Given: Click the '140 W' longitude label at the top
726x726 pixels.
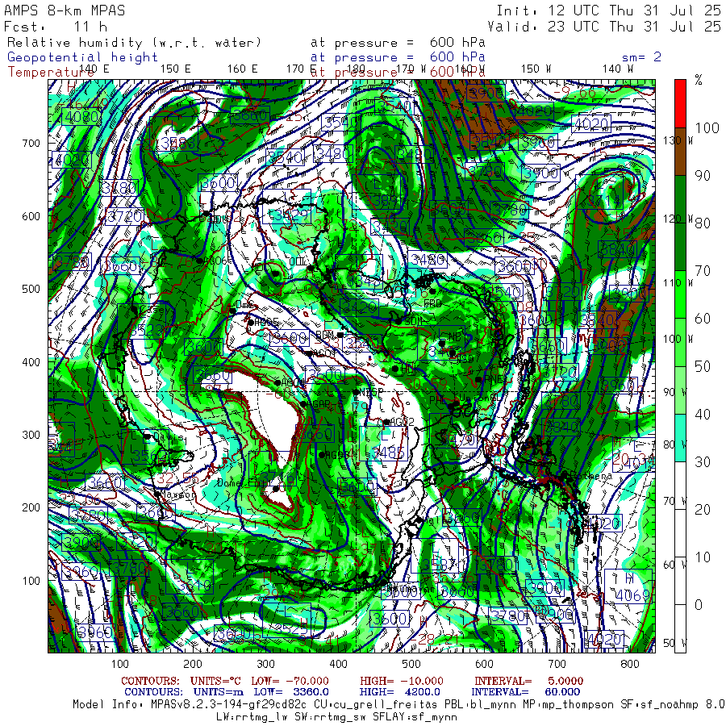Looking at the screenshot, I should pyautogui.click(x=618, y=69).
